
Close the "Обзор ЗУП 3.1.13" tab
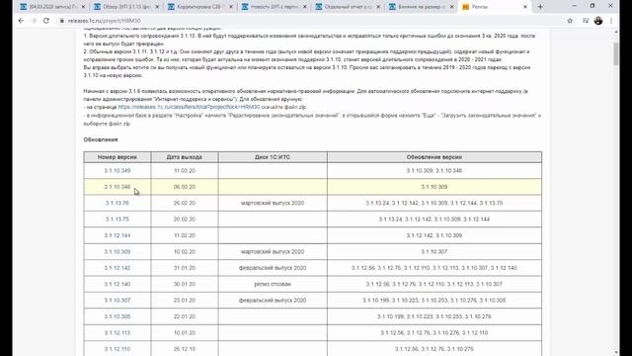[157, 7]
